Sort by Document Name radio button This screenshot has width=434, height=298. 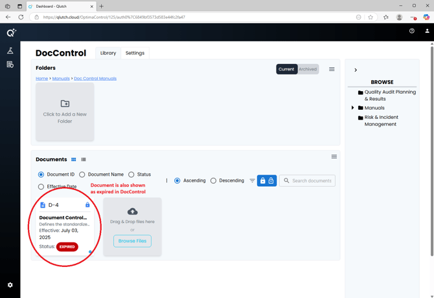82,175
